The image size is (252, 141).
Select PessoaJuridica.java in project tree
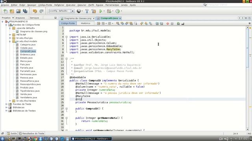[30, 84]
